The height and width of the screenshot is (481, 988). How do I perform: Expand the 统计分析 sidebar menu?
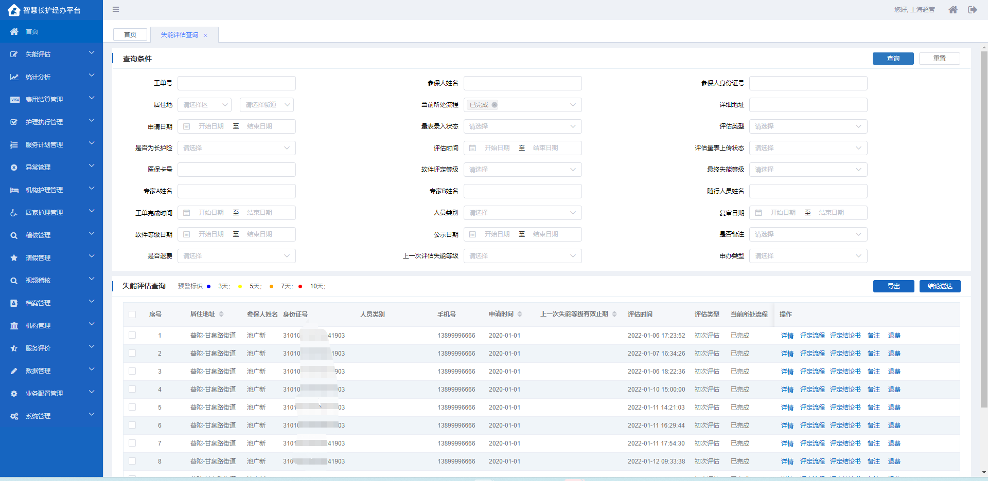click(51, 77)
